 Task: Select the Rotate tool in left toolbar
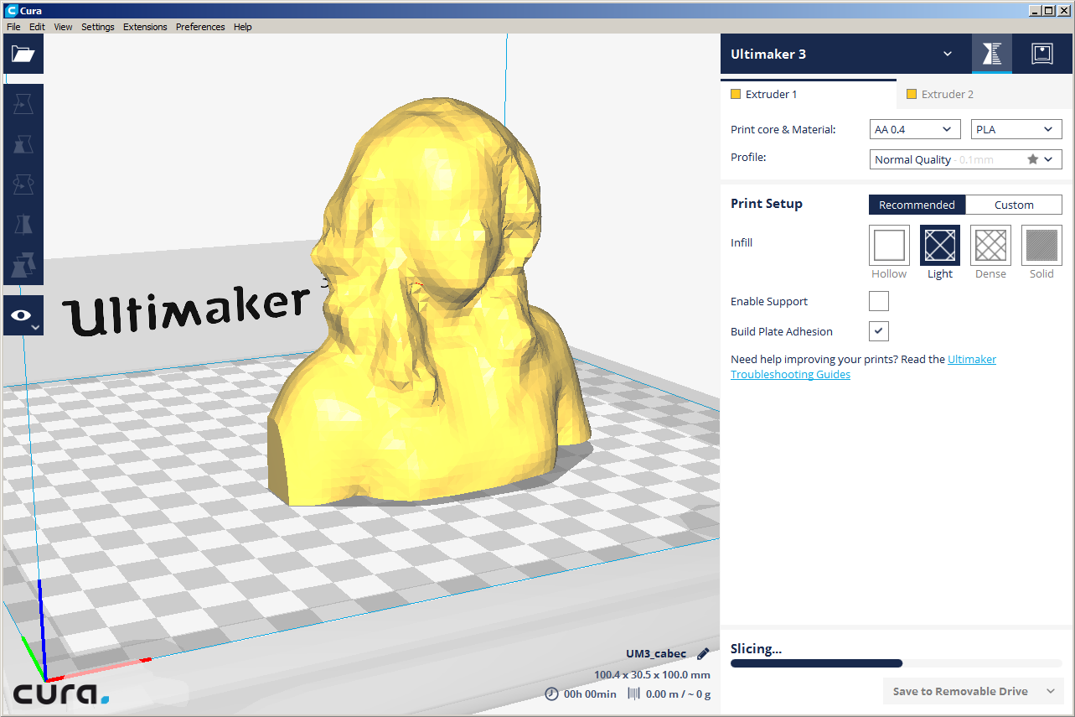click(23, 184)
